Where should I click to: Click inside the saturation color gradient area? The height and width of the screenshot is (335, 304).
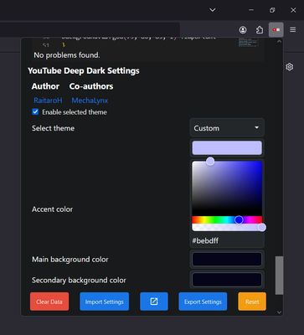[x=227, y=188]
